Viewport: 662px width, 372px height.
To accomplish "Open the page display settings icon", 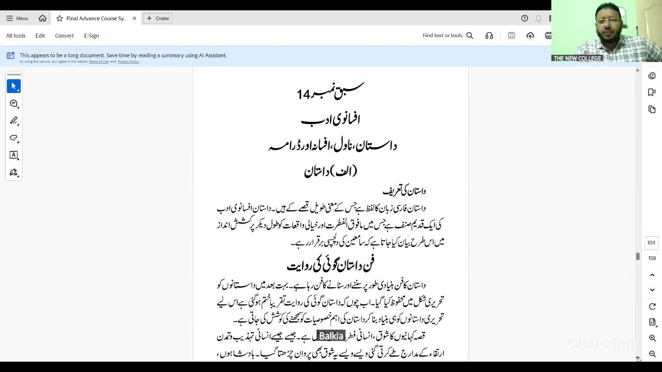I will tap(652, 322).
